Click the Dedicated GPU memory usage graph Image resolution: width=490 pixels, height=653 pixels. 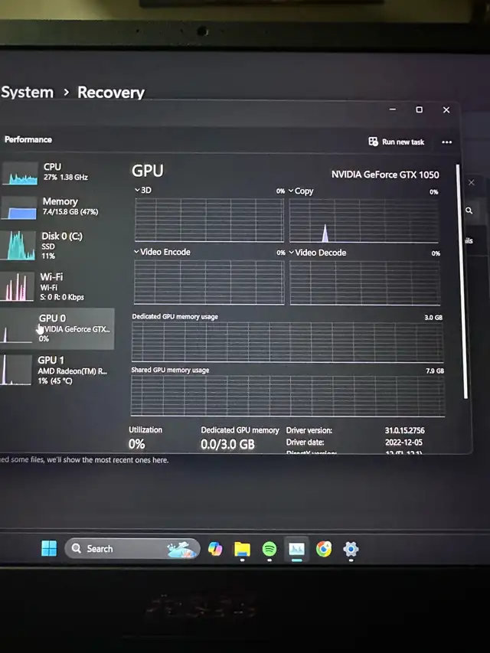288,342
